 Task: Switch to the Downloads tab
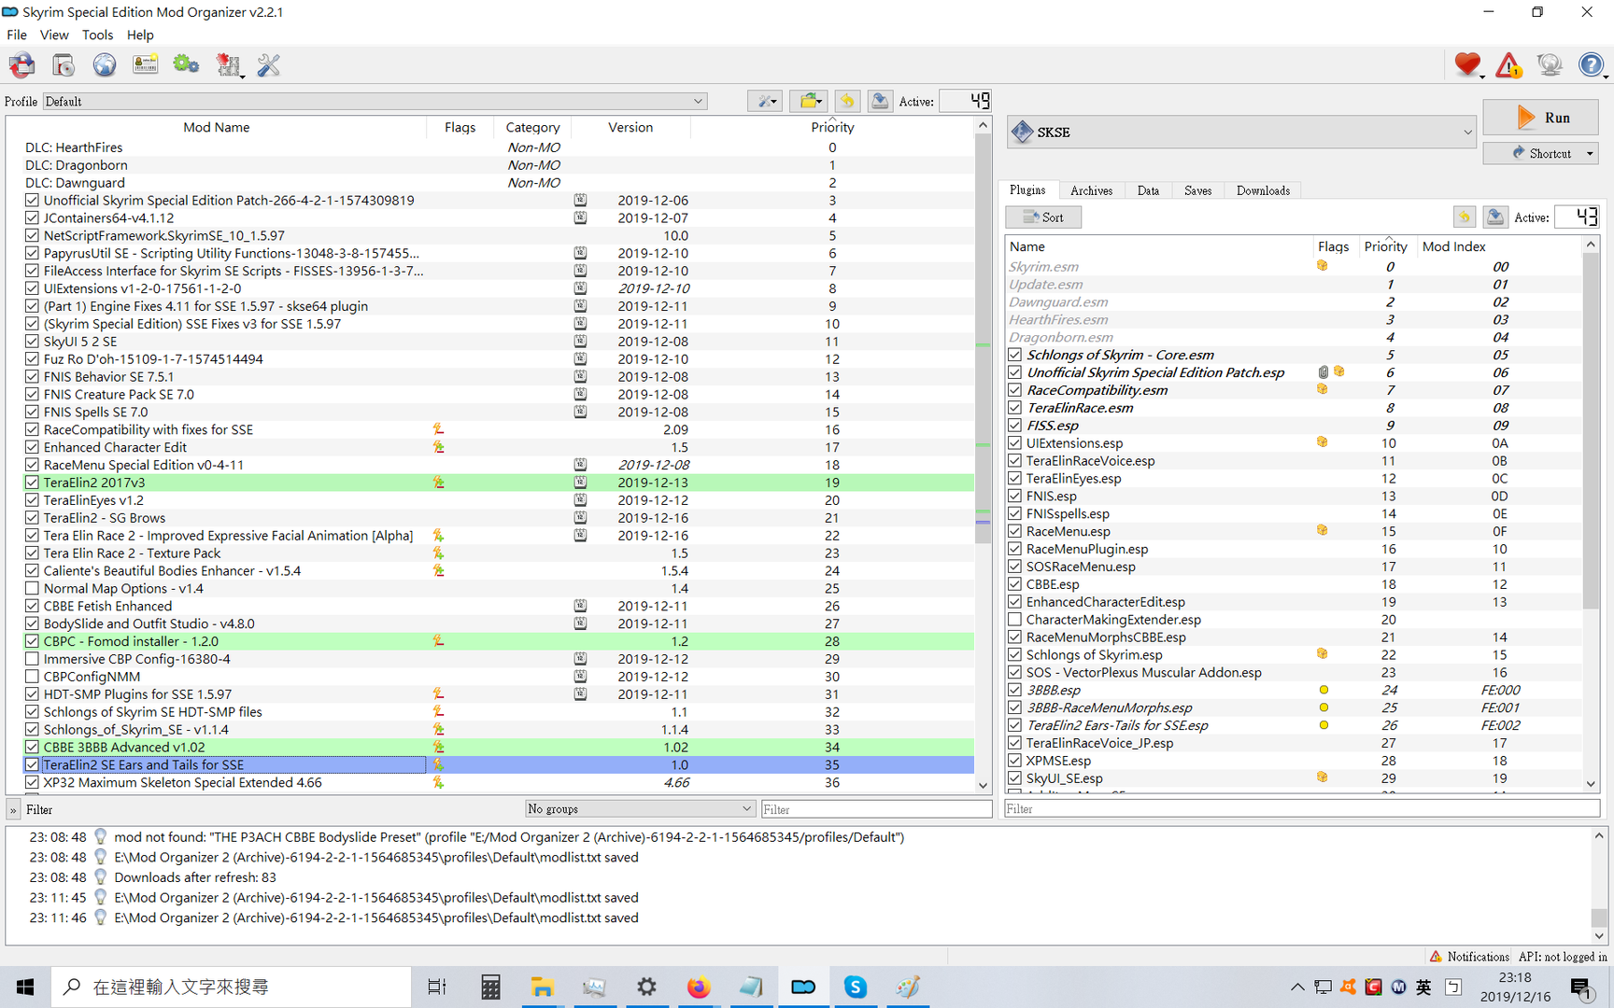[1263, 190]
